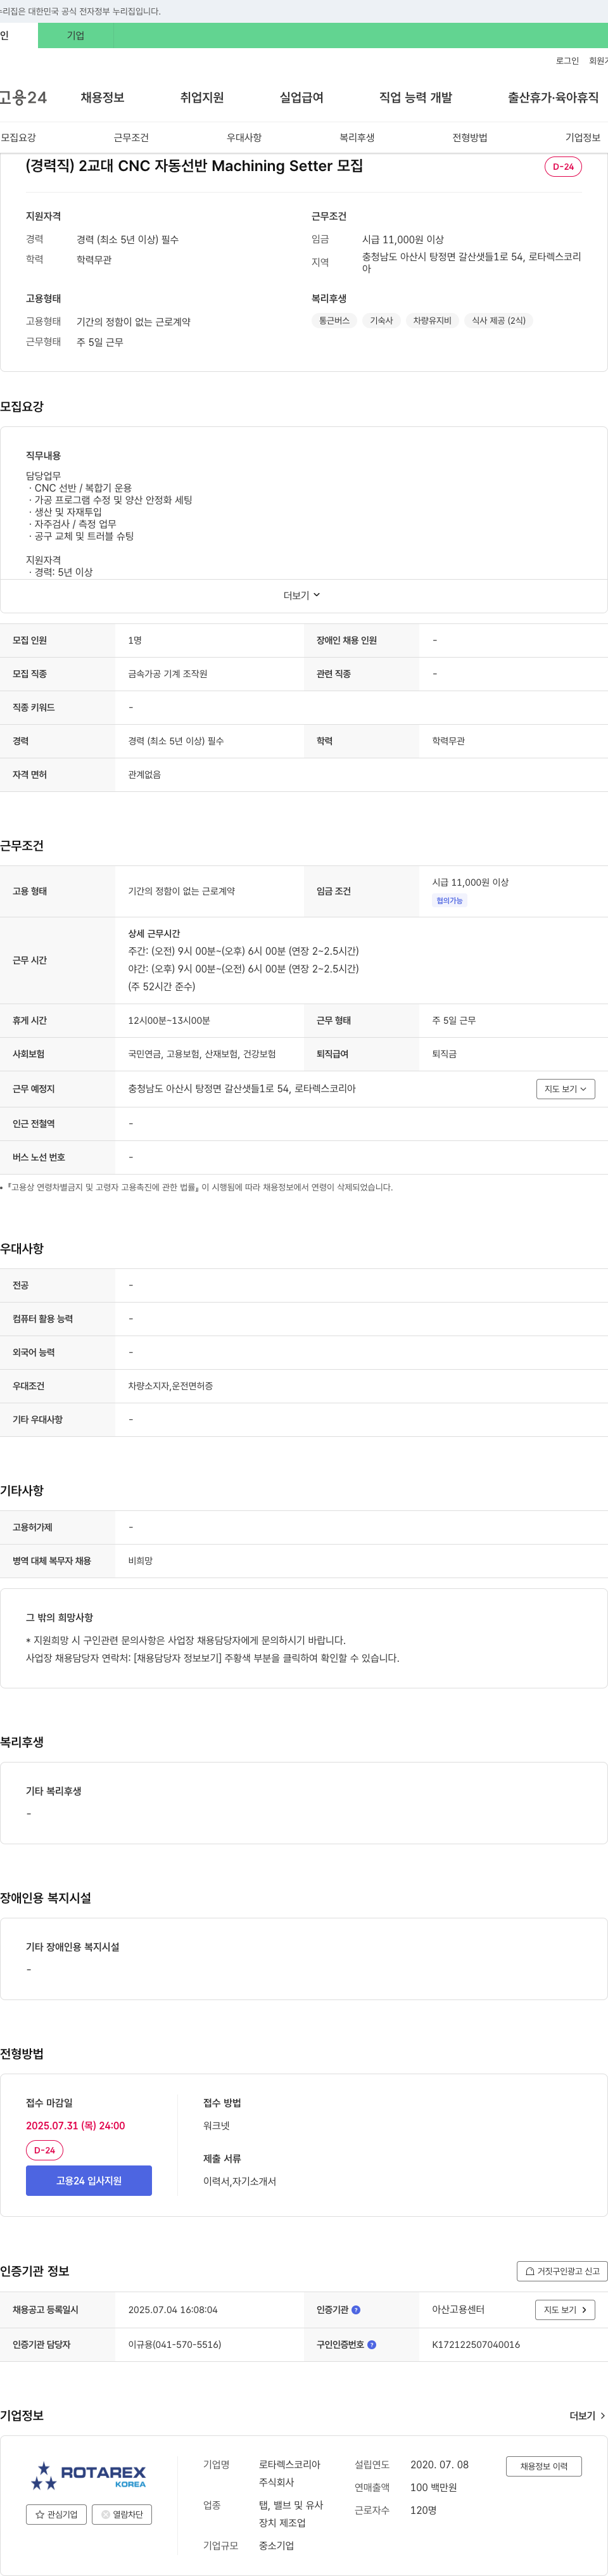608x2576 pixels.
Task: Switch to the 기업 tab
Action: point(76,35)
